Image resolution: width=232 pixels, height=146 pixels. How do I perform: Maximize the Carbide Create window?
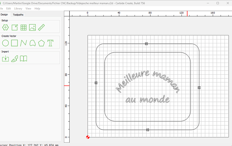point(218,3)
